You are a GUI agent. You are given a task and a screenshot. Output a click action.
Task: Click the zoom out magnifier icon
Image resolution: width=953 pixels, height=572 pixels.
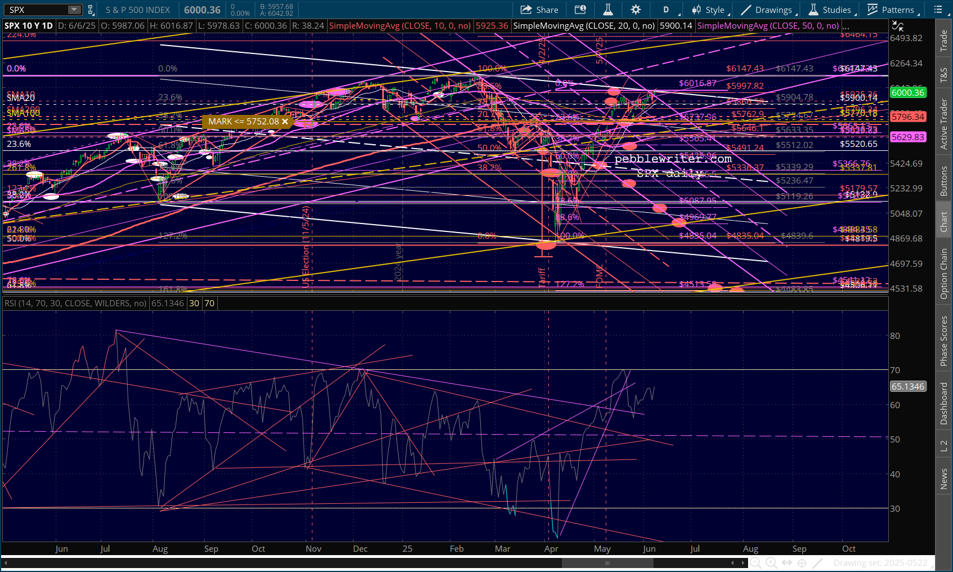755,562
